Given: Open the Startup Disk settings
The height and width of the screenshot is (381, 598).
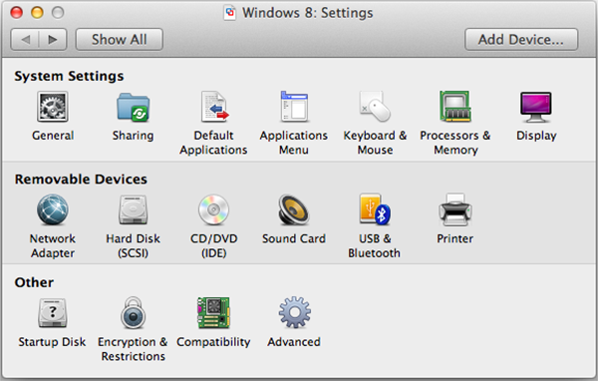Looking at the screenshot, I should point(53,313).
